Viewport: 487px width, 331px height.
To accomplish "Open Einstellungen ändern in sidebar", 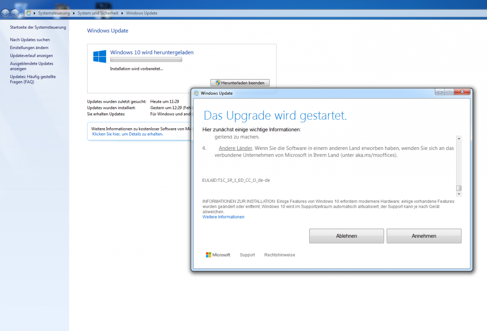I will click(29, 48).
